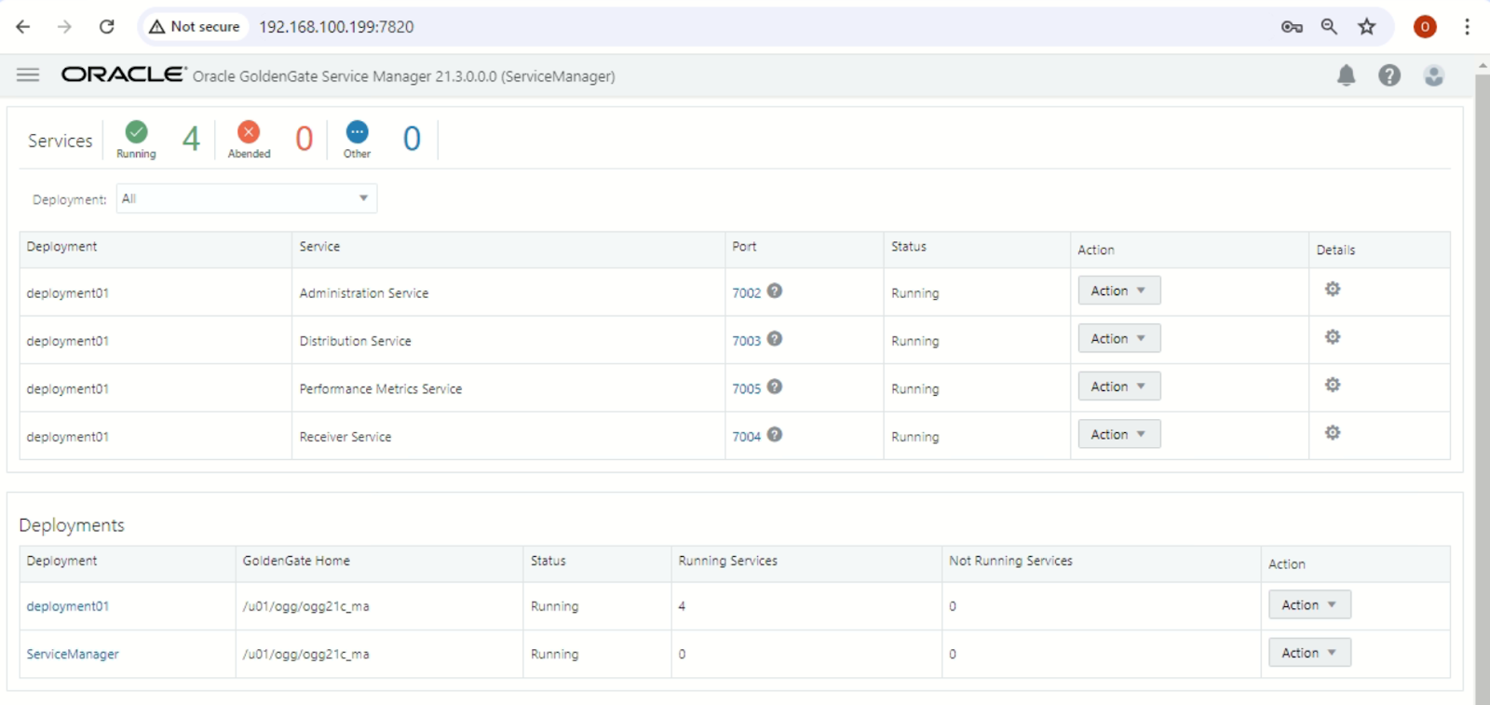Click help icon next to port 7005

point(775,386)
